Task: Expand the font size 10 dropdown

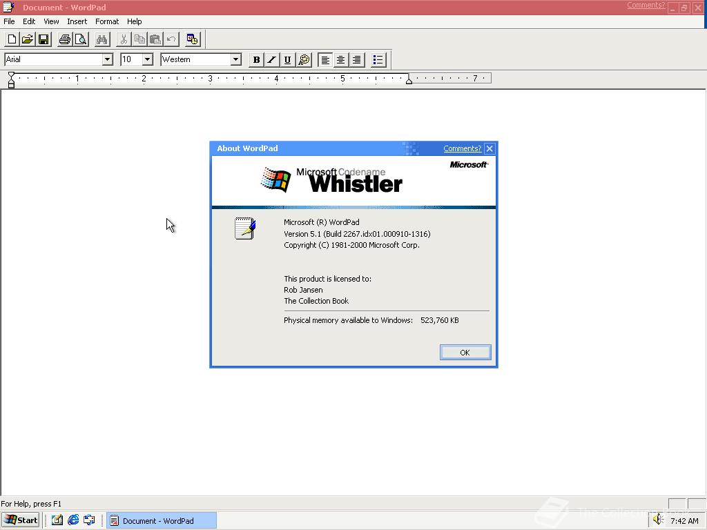Action: click(x=148, y=59)
